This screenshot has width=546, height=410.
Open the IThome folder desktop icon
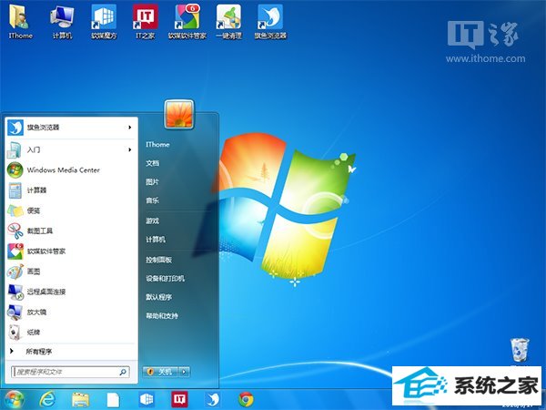(20, 22)
